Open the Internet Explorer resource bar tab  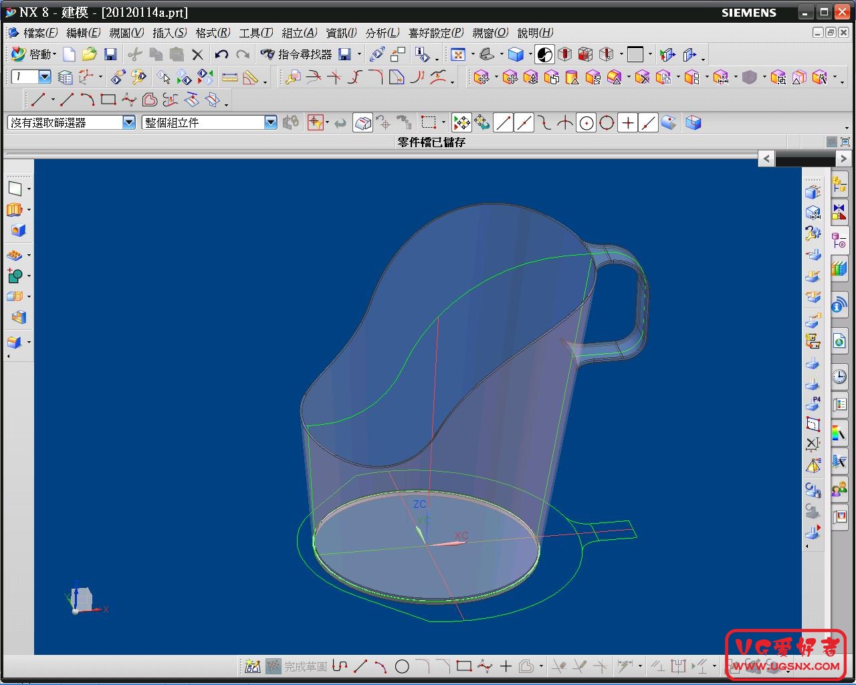(839, 340)
